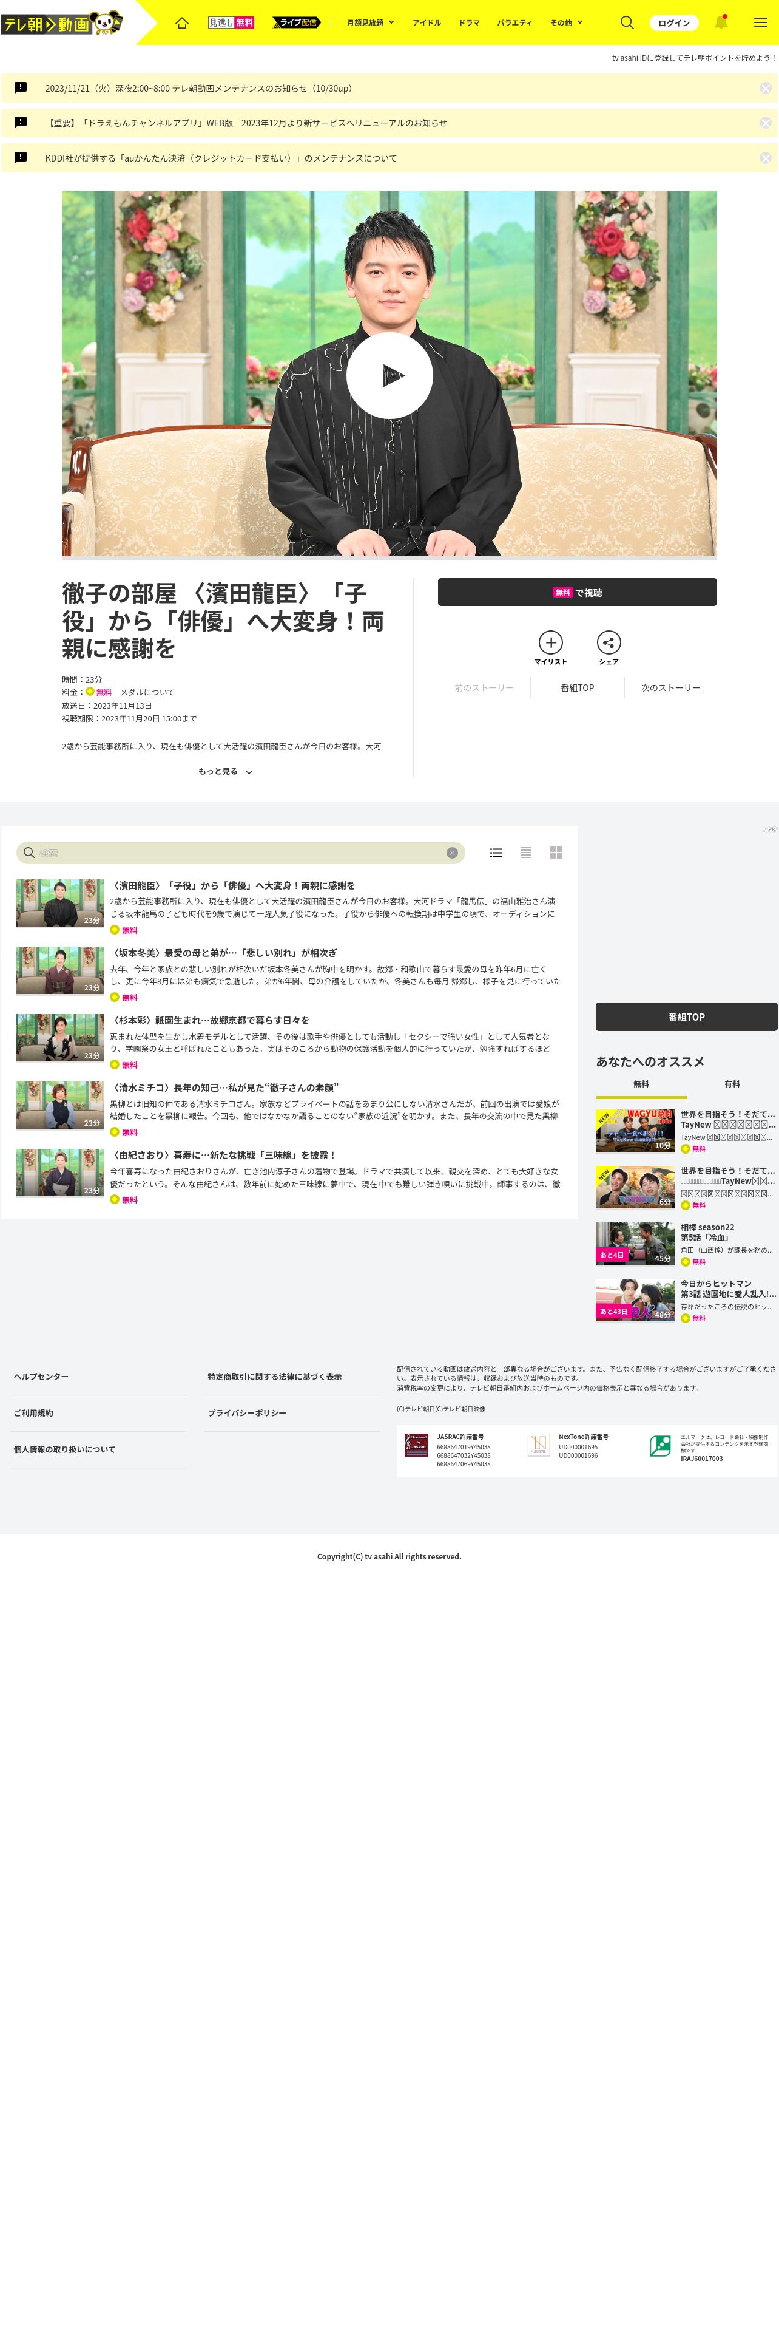779x2339 pixels.
Task: Open ご利用規約 footer link
Action: pyautogui.click(x=33, y=1413)
